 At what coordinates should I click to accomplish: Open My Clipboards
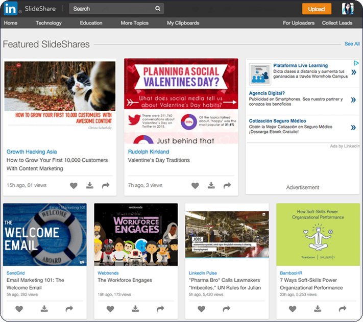(x=183, y=23)
